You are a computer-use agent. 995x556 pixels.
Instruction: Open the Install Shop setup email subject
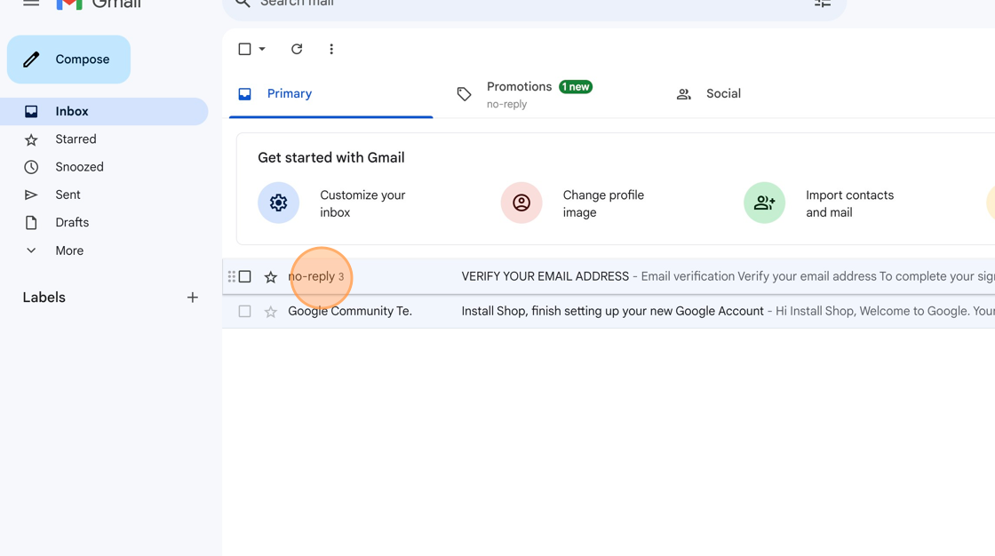[x=612, y=311]
